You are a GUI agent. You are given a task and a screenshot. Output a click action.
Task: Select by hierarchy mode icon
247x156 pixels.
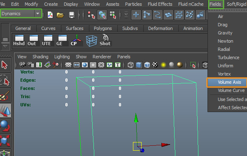click(x=91, y=15)
